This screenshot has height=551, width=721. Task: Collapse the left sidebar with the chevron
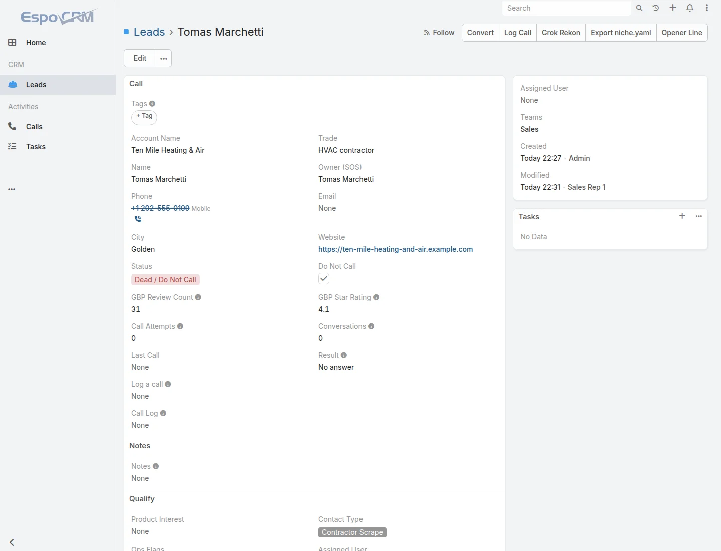[x=12, y=542]
